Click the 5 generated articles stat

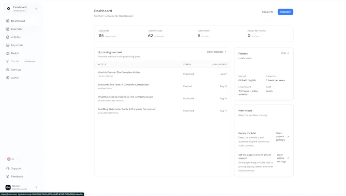pyautogui.click(x=199, y=36)
